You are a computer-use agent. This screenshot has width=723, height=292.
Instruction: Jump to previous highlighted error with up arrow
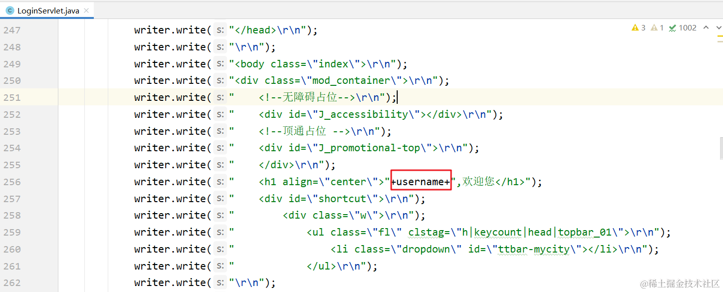(706, 28)
